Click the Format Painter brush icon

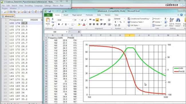(53, 25)
